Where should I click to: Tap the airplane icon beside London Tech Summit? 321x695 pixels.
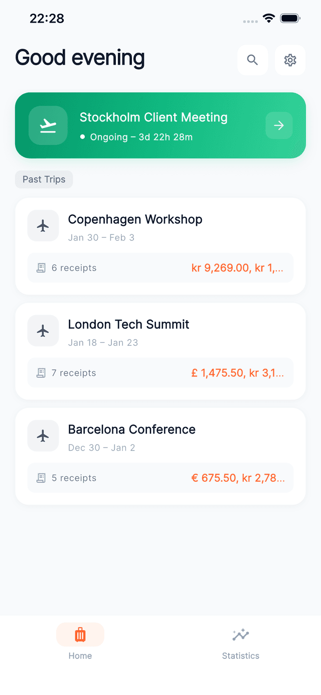tap(43, 331)
